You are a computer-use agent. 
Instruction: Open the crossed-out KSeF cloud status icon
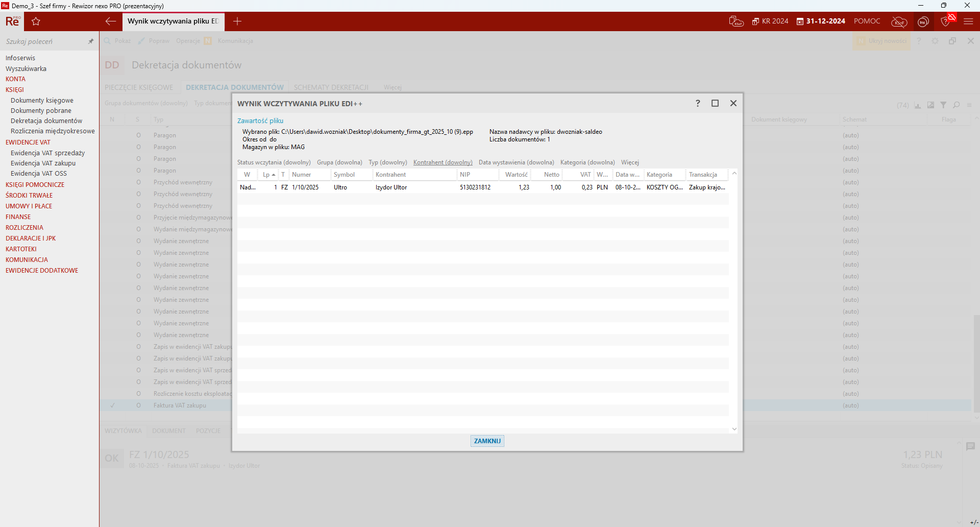(899, 21)
